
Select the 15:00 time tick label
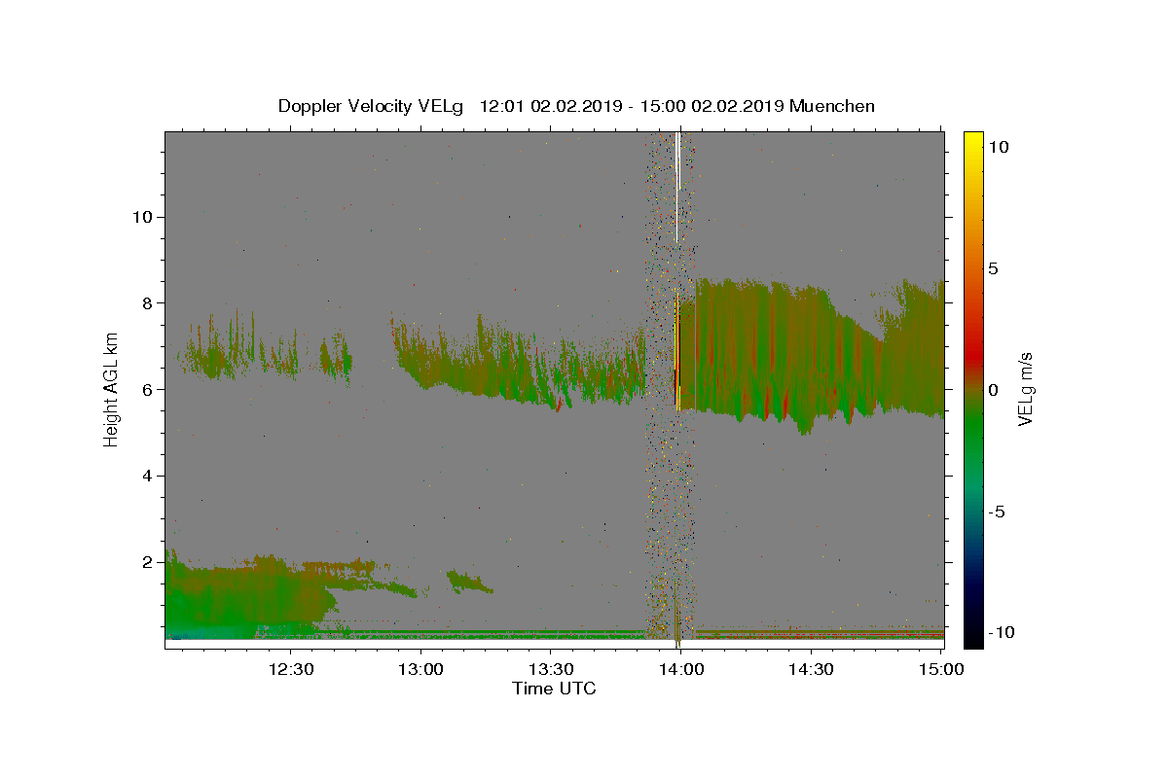[x=940, y=669]
